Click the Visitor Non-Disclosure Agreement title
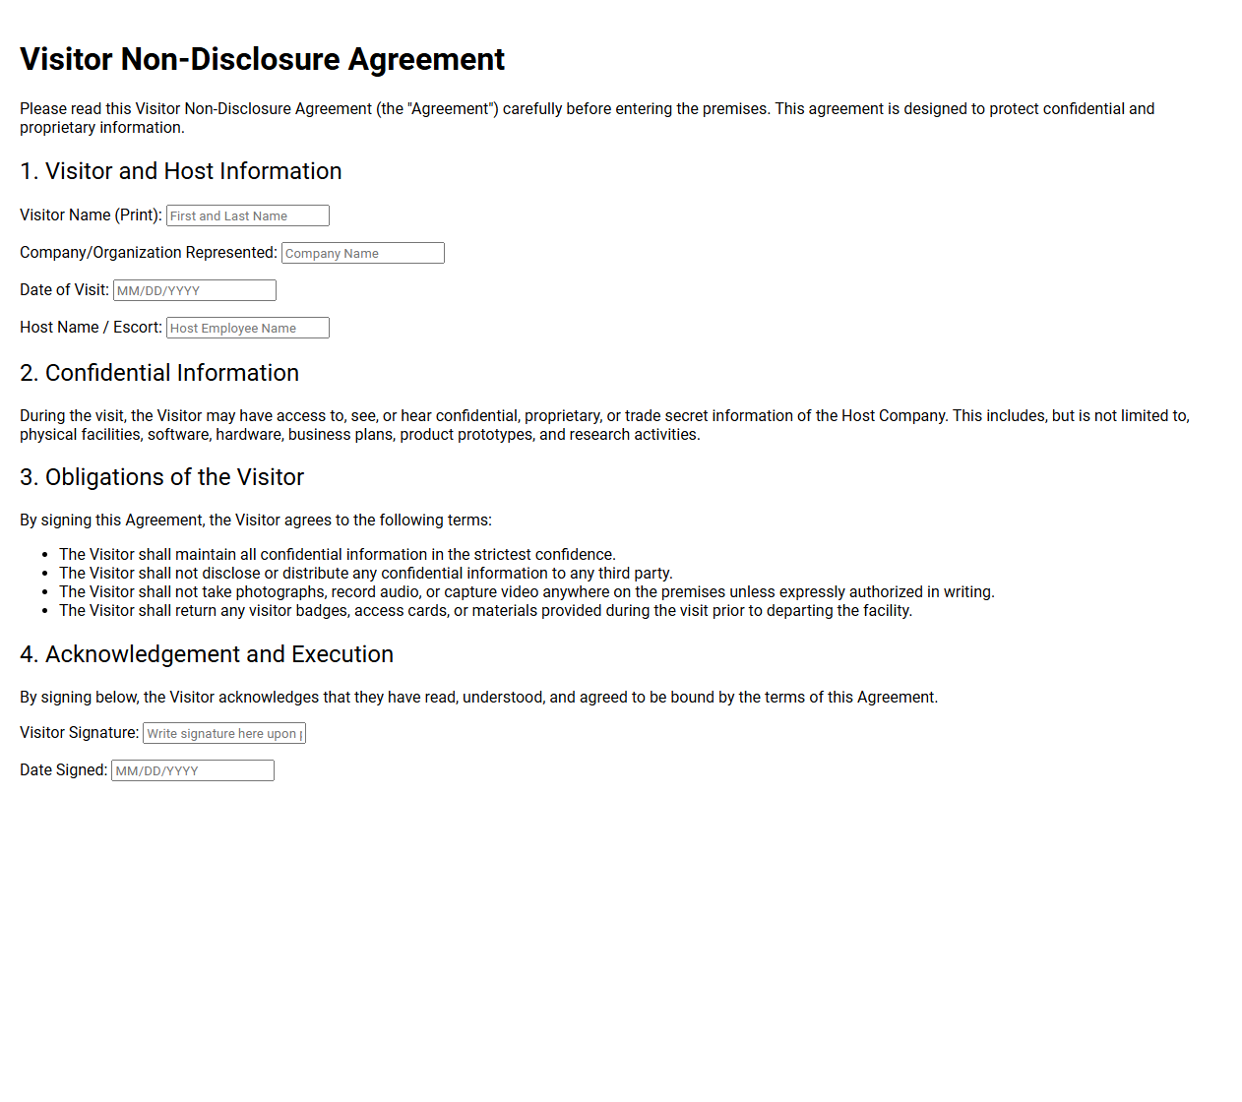The height and width of the screenshot is (1102, 1242). pos(262,59)
